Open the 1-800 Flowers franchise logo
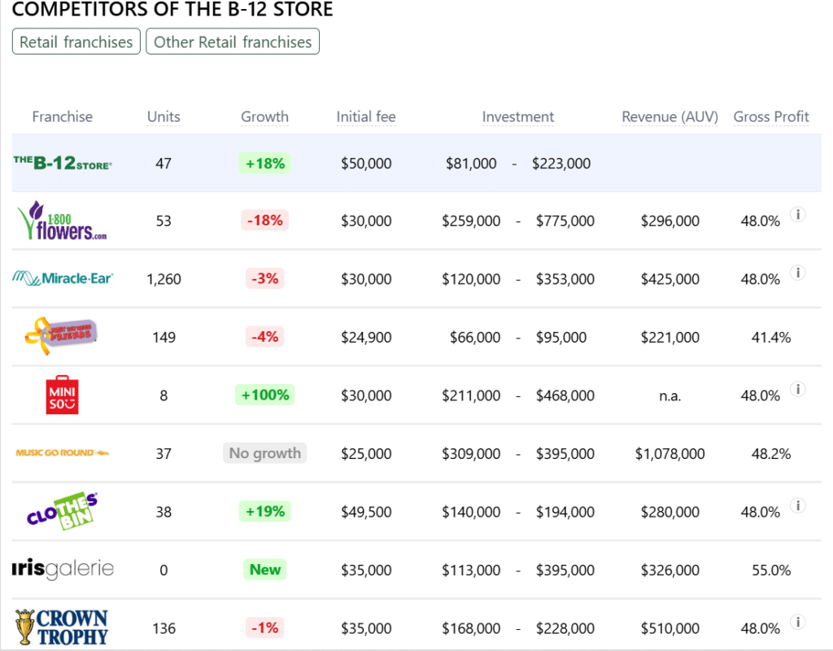This screenshot has height=651, width=833. point(62,221)
